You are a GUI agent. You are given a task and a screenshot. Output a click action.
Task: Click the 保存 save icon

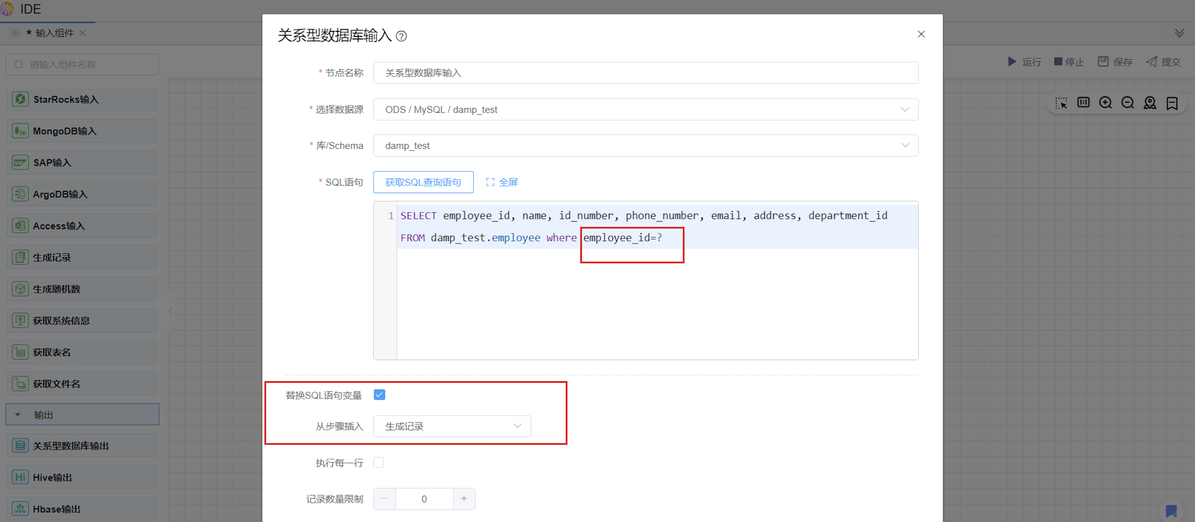(1103, 62)
